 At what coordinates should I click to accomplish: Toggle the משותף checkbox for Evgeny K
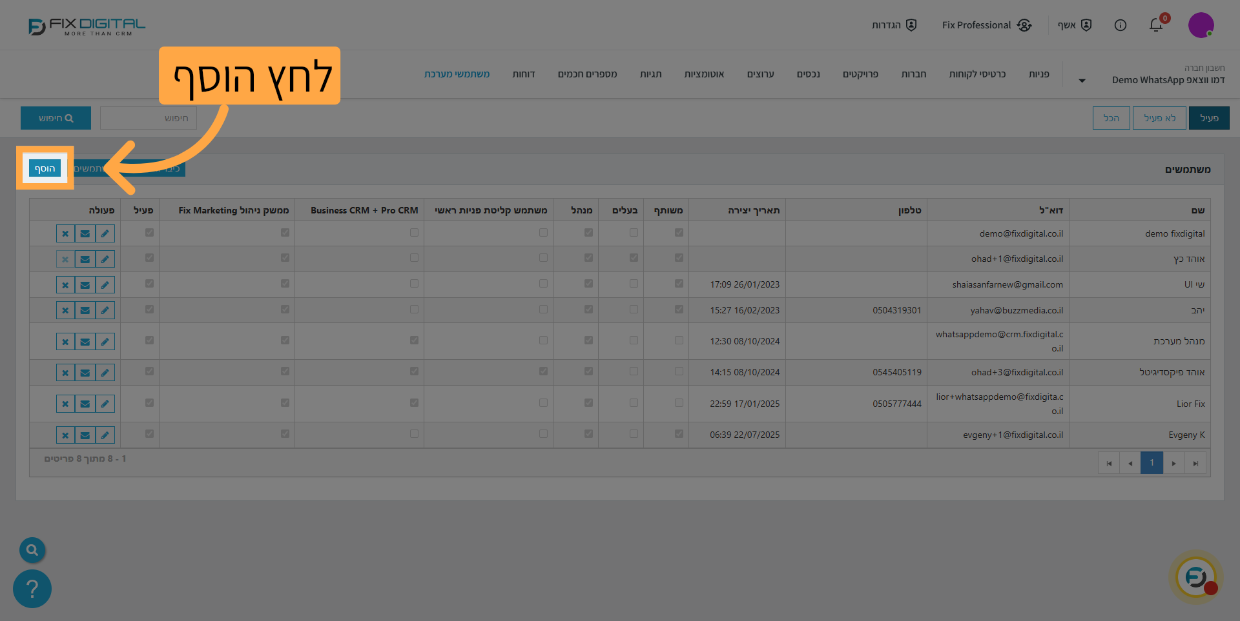679,434
